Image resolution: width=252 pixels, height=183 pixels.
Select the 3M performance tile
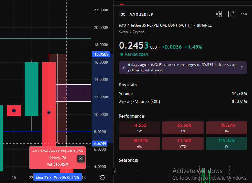(x=226, y=128)
